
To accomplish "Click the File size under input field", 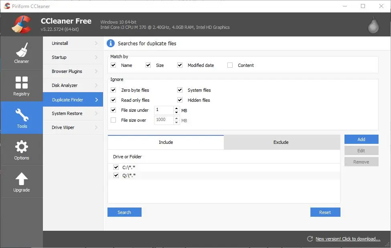I will (164, 110).
